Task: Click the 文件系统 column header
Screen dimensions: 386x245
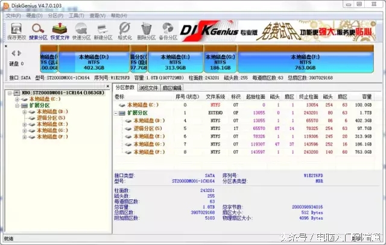Action: point(215,97)
